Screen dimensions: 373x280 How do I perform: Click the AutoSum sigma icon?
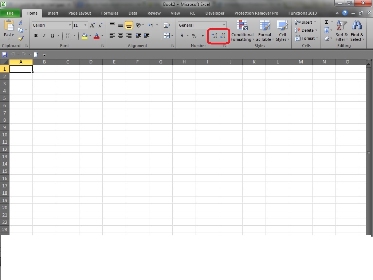tap(327, 22)
